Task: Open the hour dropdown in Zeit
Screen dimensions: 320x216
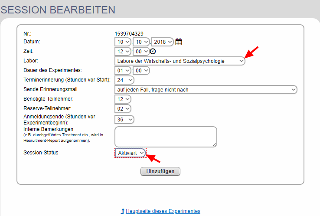Action: click(x=123, y=52)
